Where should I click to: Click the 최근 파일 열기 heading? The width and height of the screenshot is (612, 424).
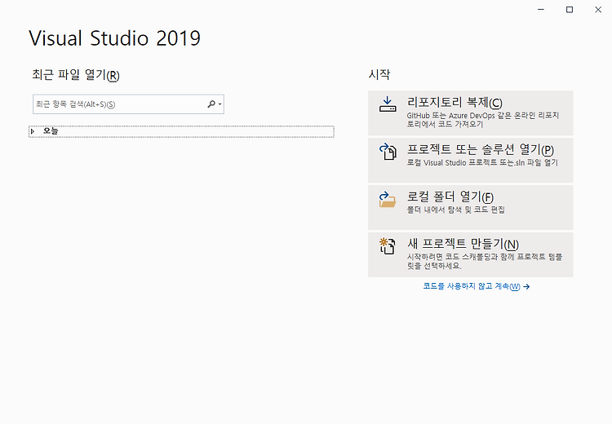[x=76, y=74]
